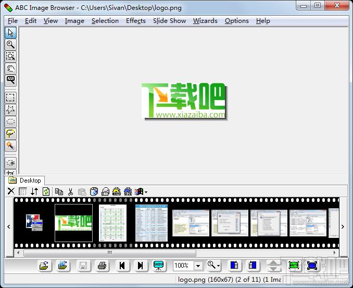Open the Wizards menu
The height and width of the screenshot is (288, 353).
(x=205, y=21)
